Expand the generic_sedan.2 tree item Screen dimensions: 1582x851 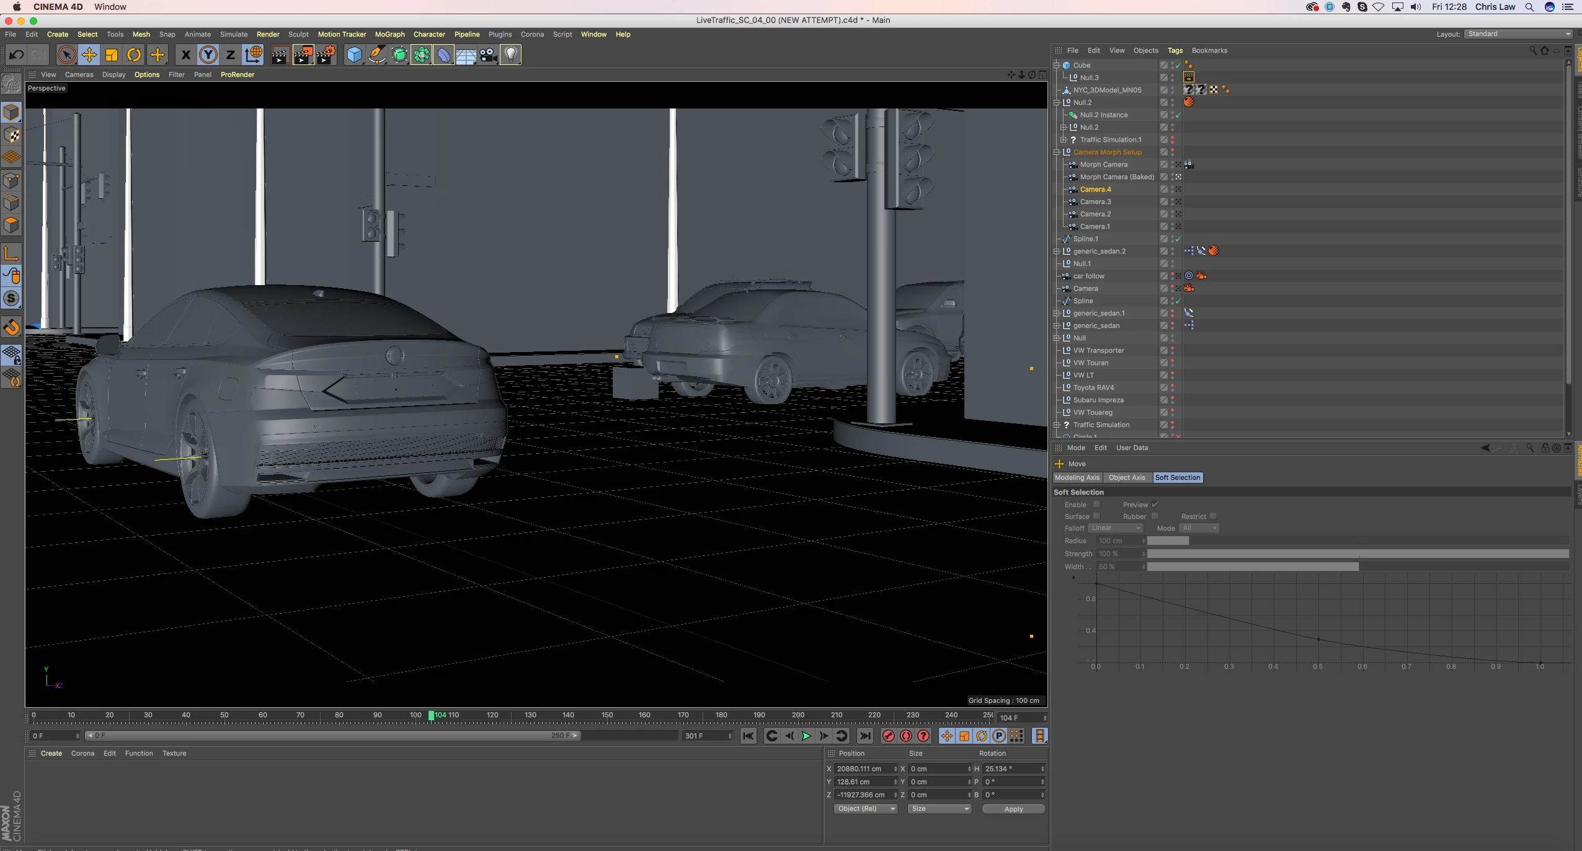pyautogui.click(x=1057, y=251)
